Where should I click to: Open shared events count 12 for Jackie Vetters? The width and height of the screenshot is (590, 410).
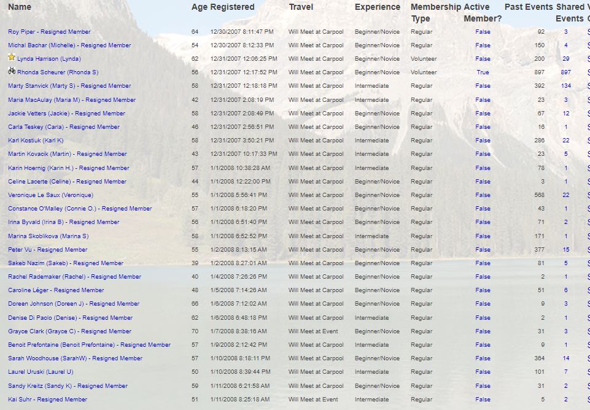[566, 114]
